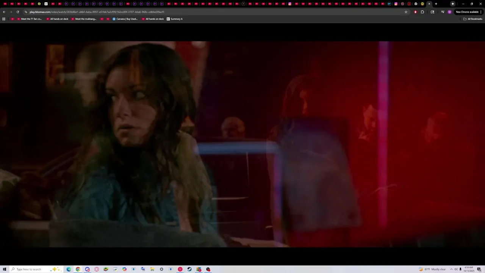Bookmark this page with the star icon
This screenshot has height=273, width=485.
tap(406, 12)
